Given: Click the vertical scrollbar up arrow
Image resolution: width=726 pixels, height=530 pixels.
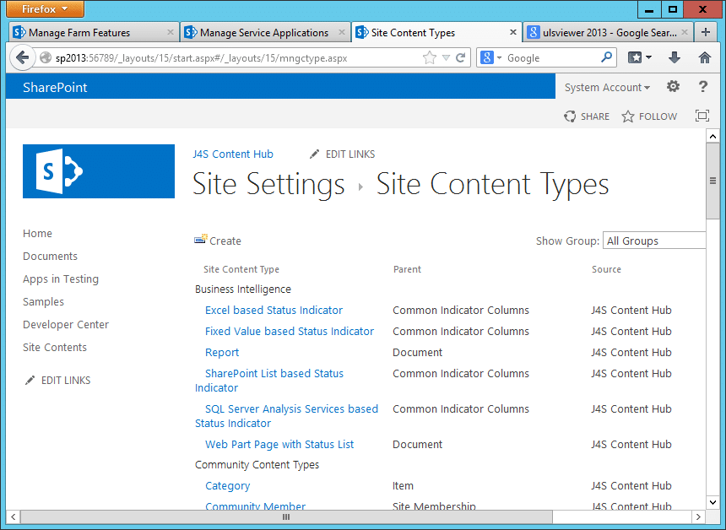Looking at the screenshot, I should coord(712,136).
